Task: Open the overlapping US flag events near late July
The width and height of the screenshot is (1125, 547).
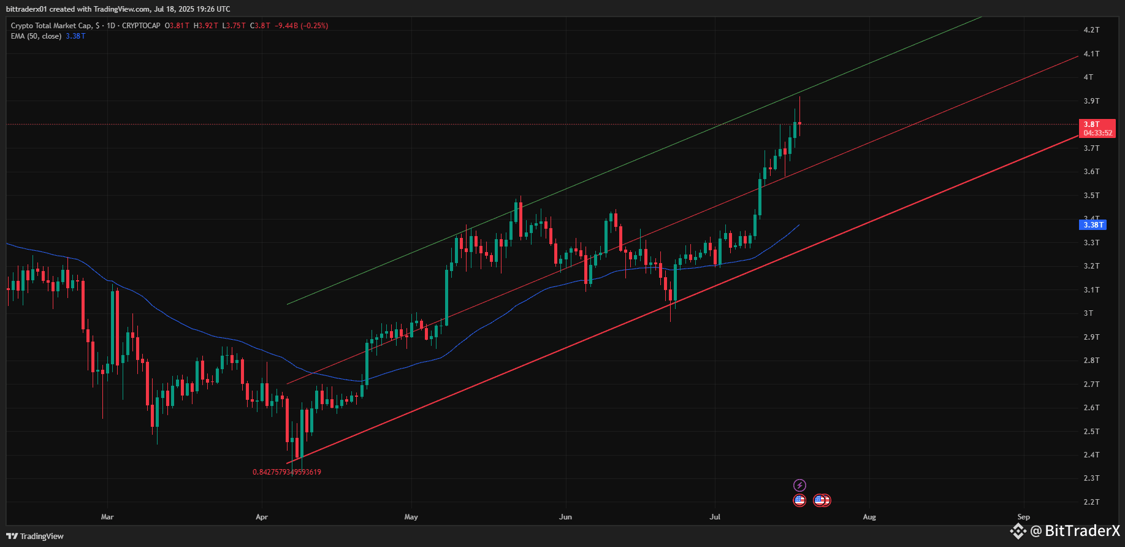Action: click(822, 500)
